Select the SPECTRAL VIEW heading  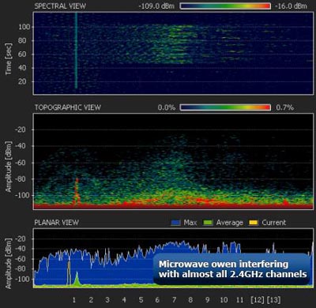point(60,6)
